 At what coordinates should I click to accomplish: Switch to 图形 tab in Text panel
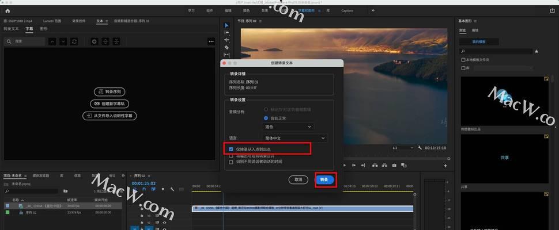(43, 29)
